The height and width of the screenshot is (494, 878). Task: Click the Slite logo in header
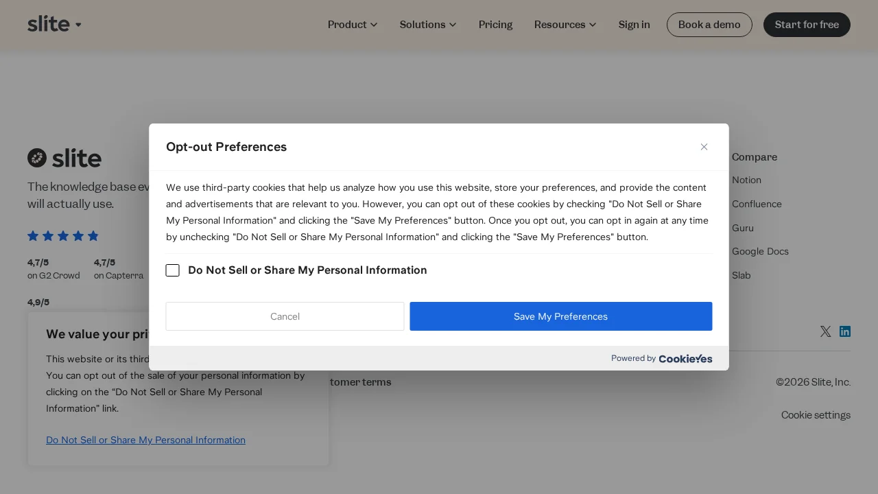click(x=49, y=24)
